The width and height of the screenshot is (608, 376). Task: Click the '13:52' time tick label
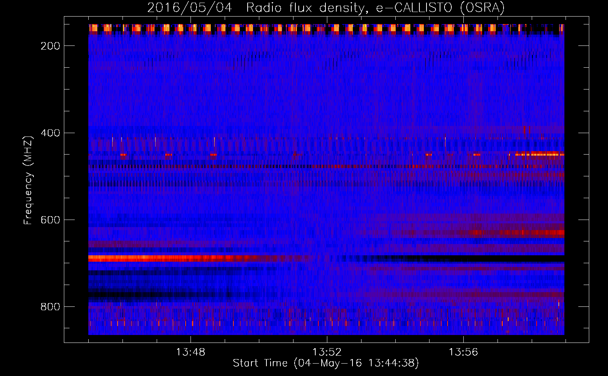327,352
